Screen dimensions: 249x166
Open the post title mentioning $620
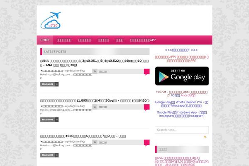(x=83, y=136)
